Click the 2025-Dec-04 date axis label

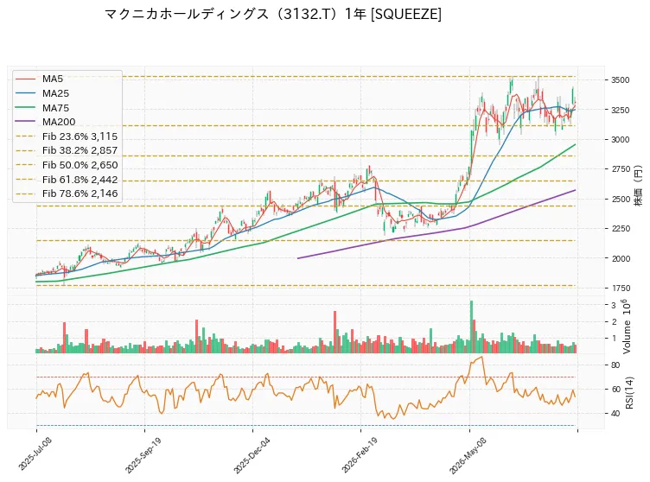tap(252, 454)
